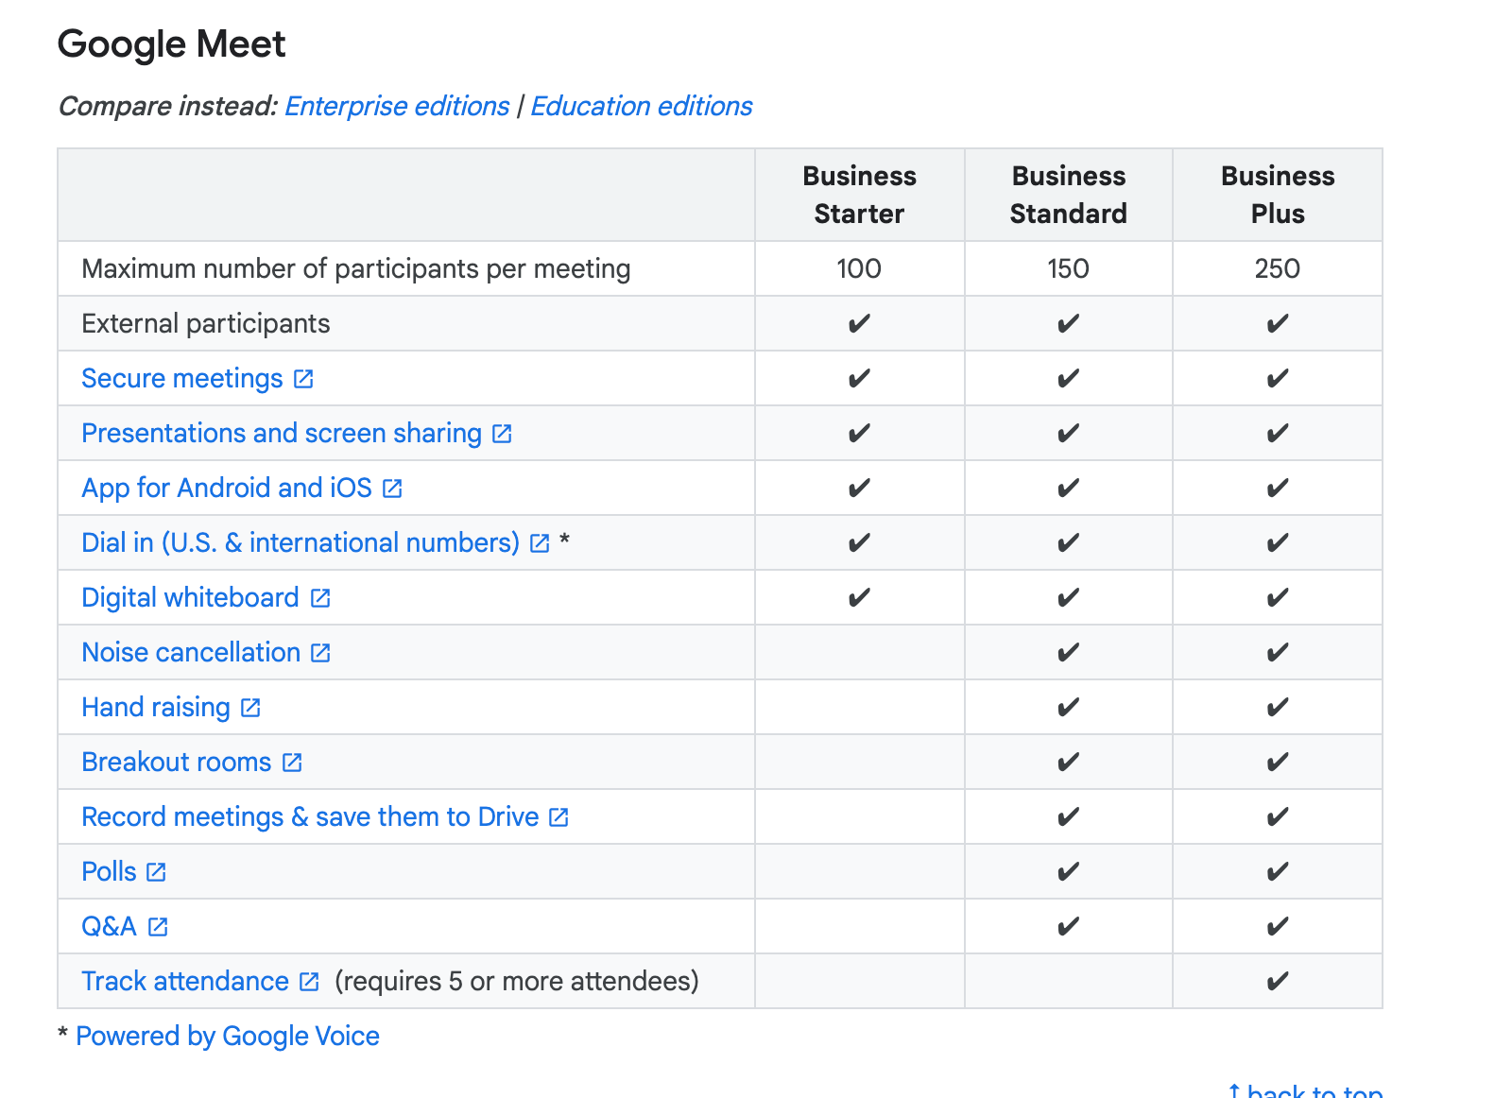Jump using the back to top link
Screen dimensions: 1495x1098
[x=1307, y=1090]
